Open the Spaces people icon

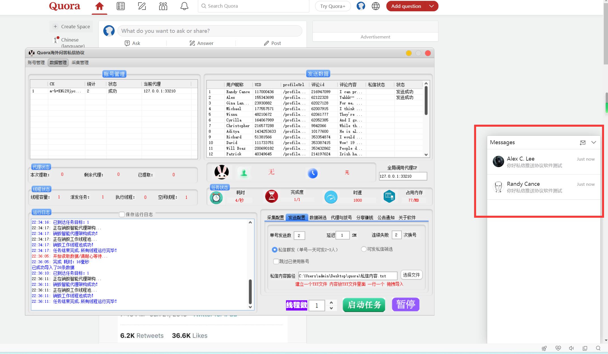pyautogui.click(x=163, y=6)
